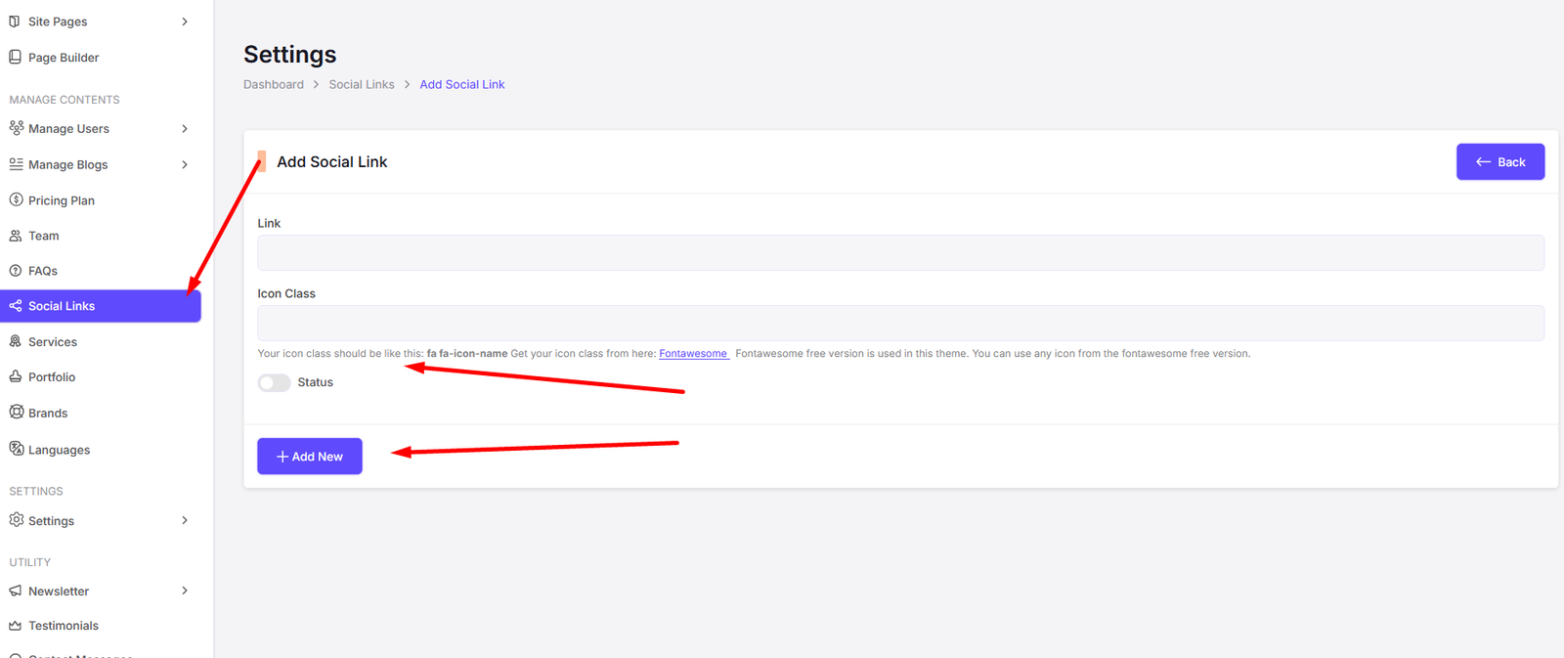Enable the Status toggle switch
This screenshot has width=1564, height=658.
point(274,382)
